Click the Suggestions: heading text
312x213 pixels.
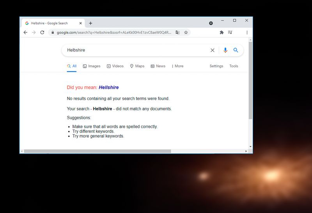[79, 118]
